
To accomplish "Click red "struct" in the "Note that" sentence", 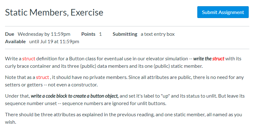I will 42,77.
